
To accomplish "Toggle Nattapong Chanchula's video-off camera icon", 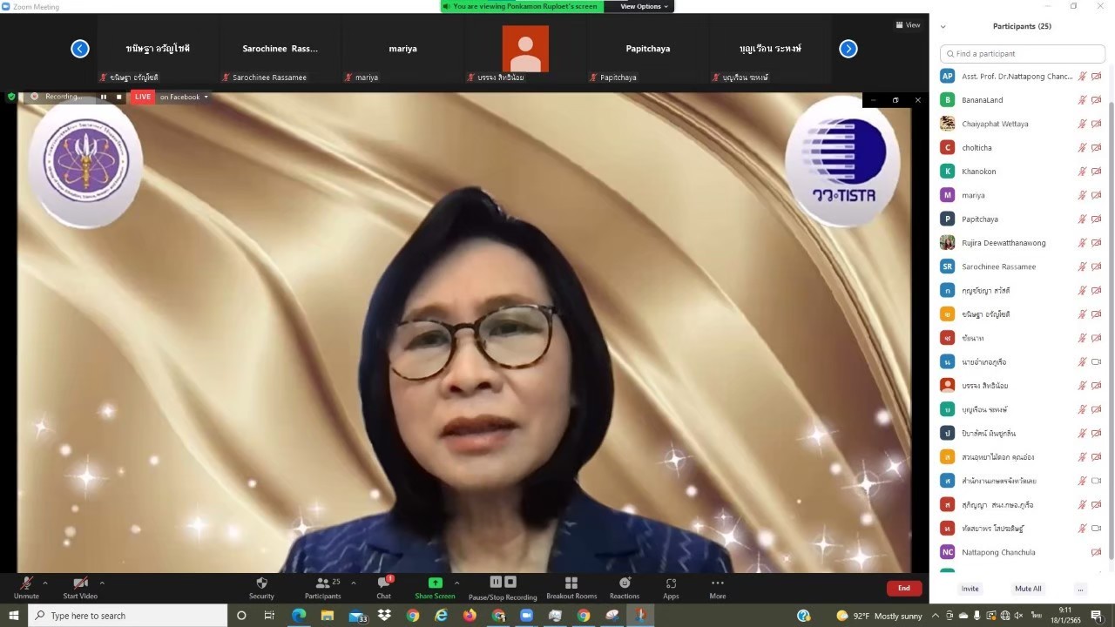I will 1097,552.
